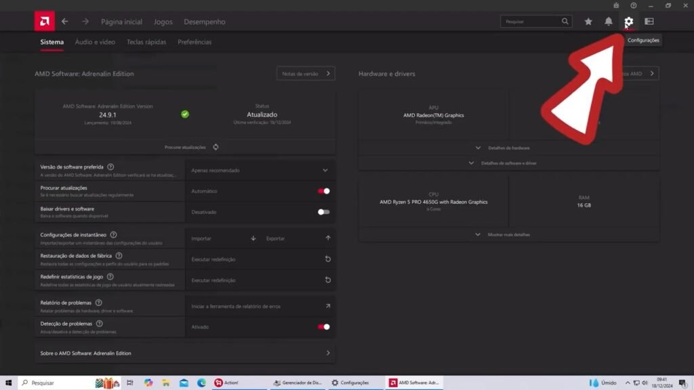The height and width of the screenshot is (390, 694).
Task: Switch to Gerenciador de Dispositivos taskbar window
Action: [x=298, y=383]
